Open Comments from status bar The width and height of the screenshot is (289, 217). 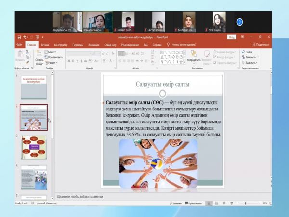point(193,204)
